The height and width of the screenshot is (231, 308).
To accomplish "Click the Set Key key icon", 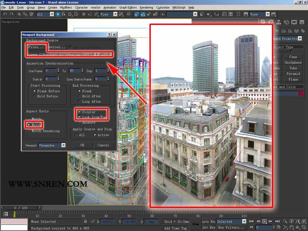I will 195,224.
